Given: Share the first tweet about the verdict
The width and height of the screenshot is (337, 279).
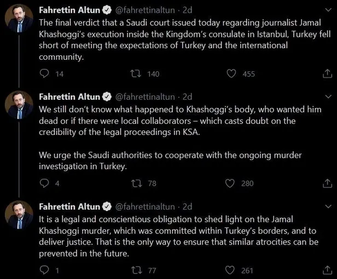Looking at the screenshot, I should pyautogui.click(x=328, y=73).
